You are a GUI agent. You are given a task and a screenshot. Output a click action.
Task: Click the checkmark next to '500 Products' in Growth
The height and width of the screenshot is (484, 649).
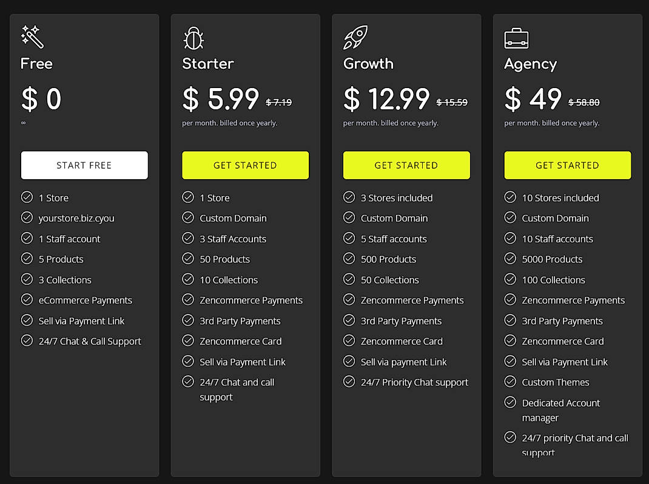[x=349, y=259]
